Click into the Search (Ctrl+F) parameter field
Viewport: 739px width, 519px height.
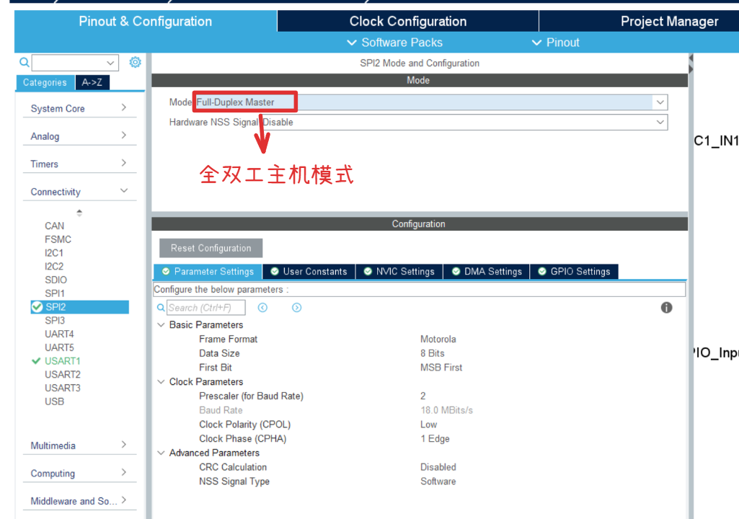pyautogui.click(x=206, y=308)
